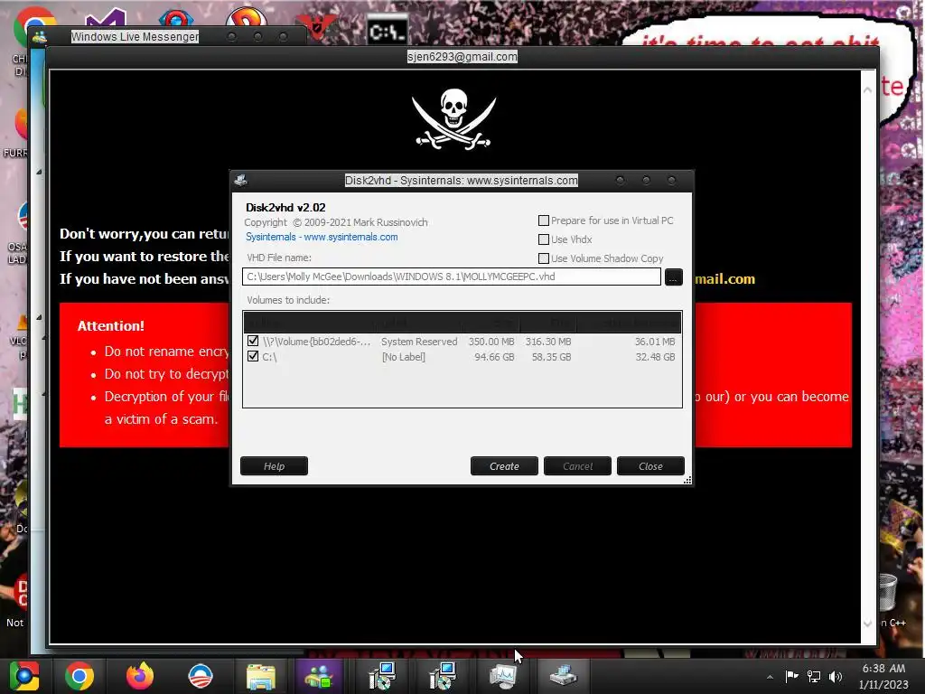Open the performance monitor taskbar icon
This screenshot has width=925, height=694.
coord(503,676)
